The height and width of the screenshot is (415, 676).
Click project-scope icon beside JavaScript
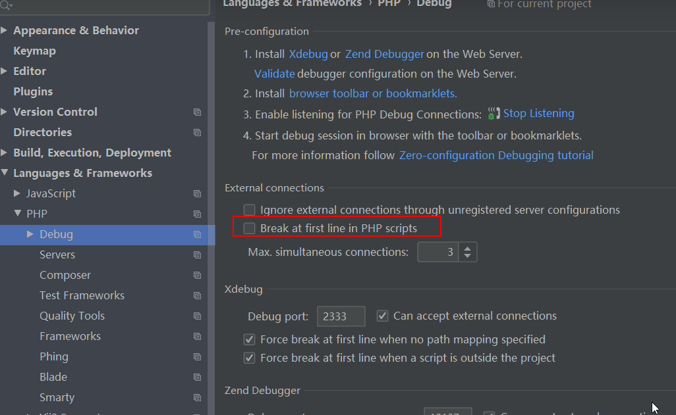pyautogui.click(x=197, y=194)
